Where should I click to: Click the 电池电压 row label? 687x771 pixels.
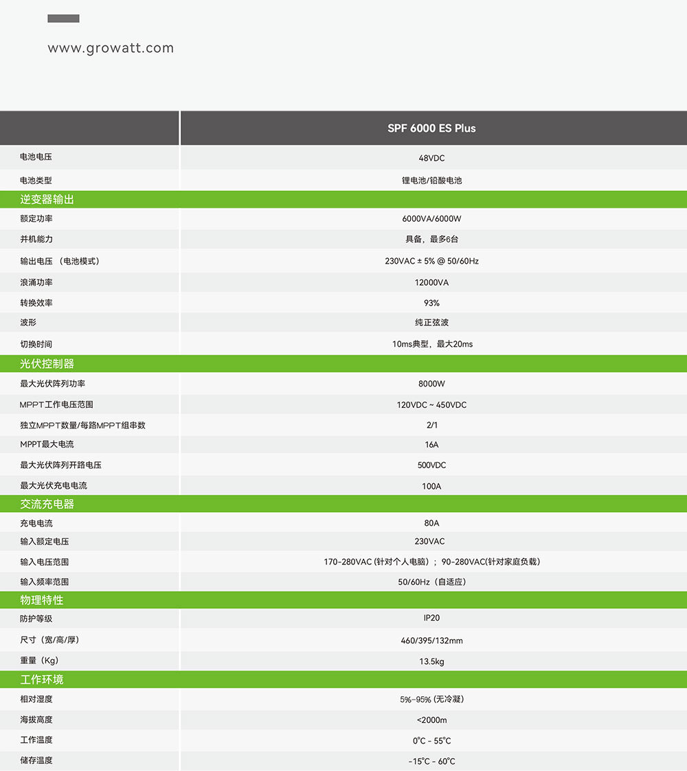coord(36,157)
